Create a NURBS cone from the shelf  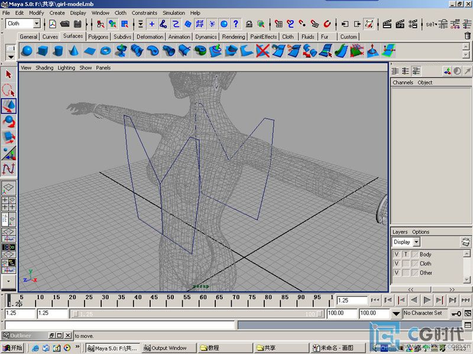73,51
